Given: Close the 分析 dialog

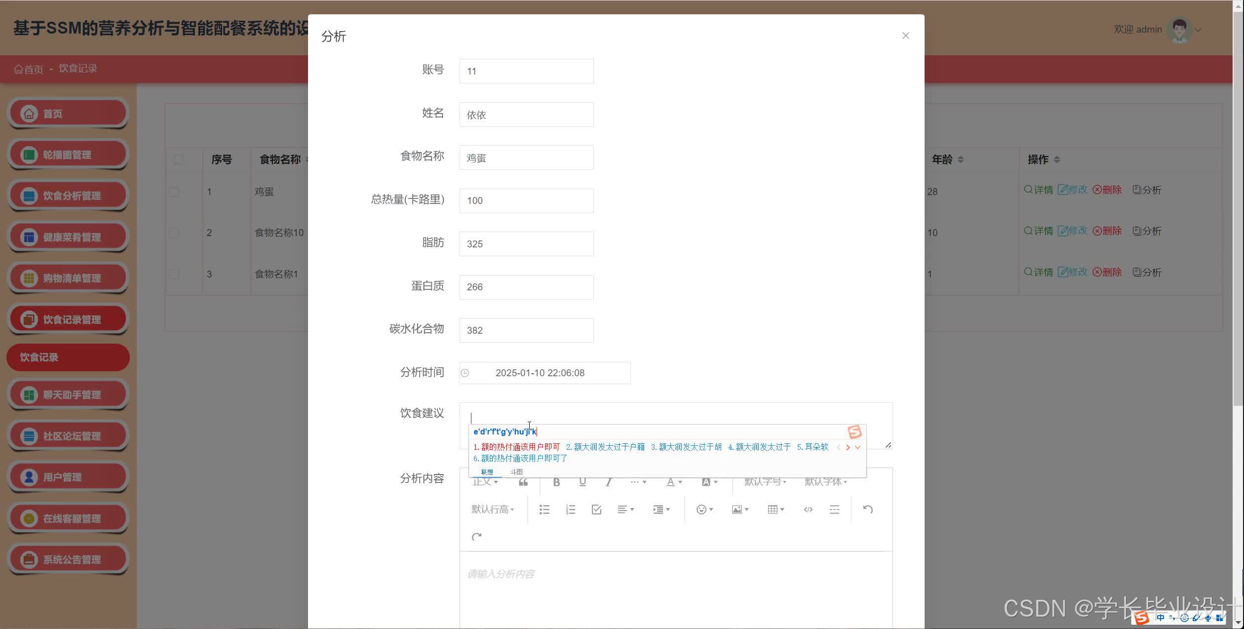Looking at the screenshot, I should pos(905,36).
